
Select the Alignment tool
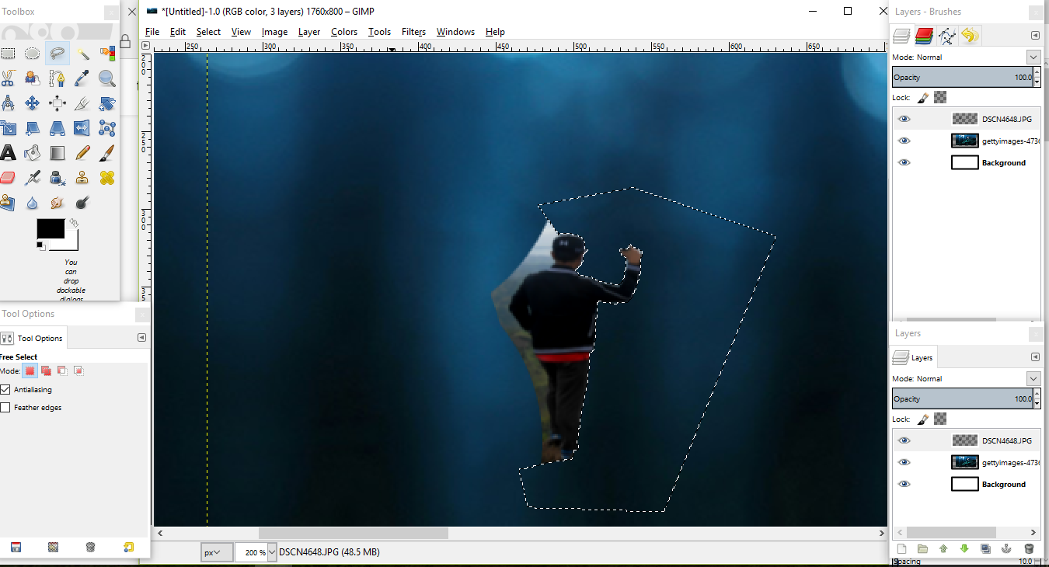[57, 103]
